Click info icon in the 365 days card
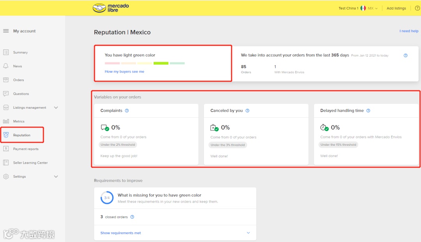Screen dimensions: 421x242 click(x=405, y=55)
